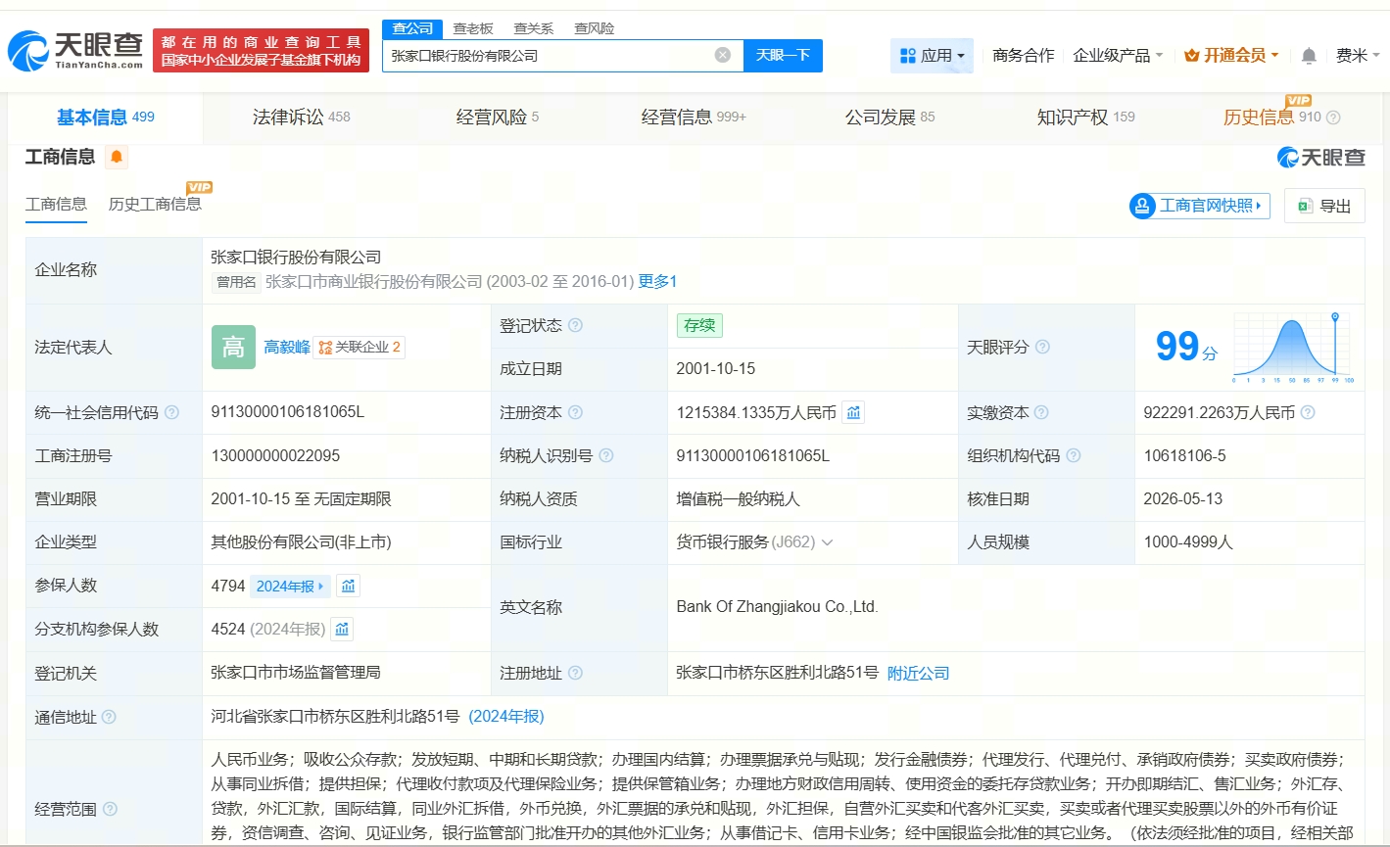Open the 经营信息 tab
Viewport: 1390px width, 847px height.
pos(694,118)
